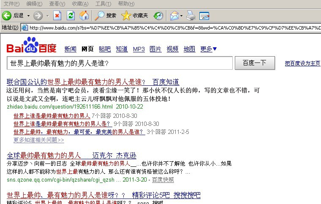Viewport: 321px width, 204px height.
Task: Click the Edit page icon in toolbar
Action: click(x=204, y=16)
